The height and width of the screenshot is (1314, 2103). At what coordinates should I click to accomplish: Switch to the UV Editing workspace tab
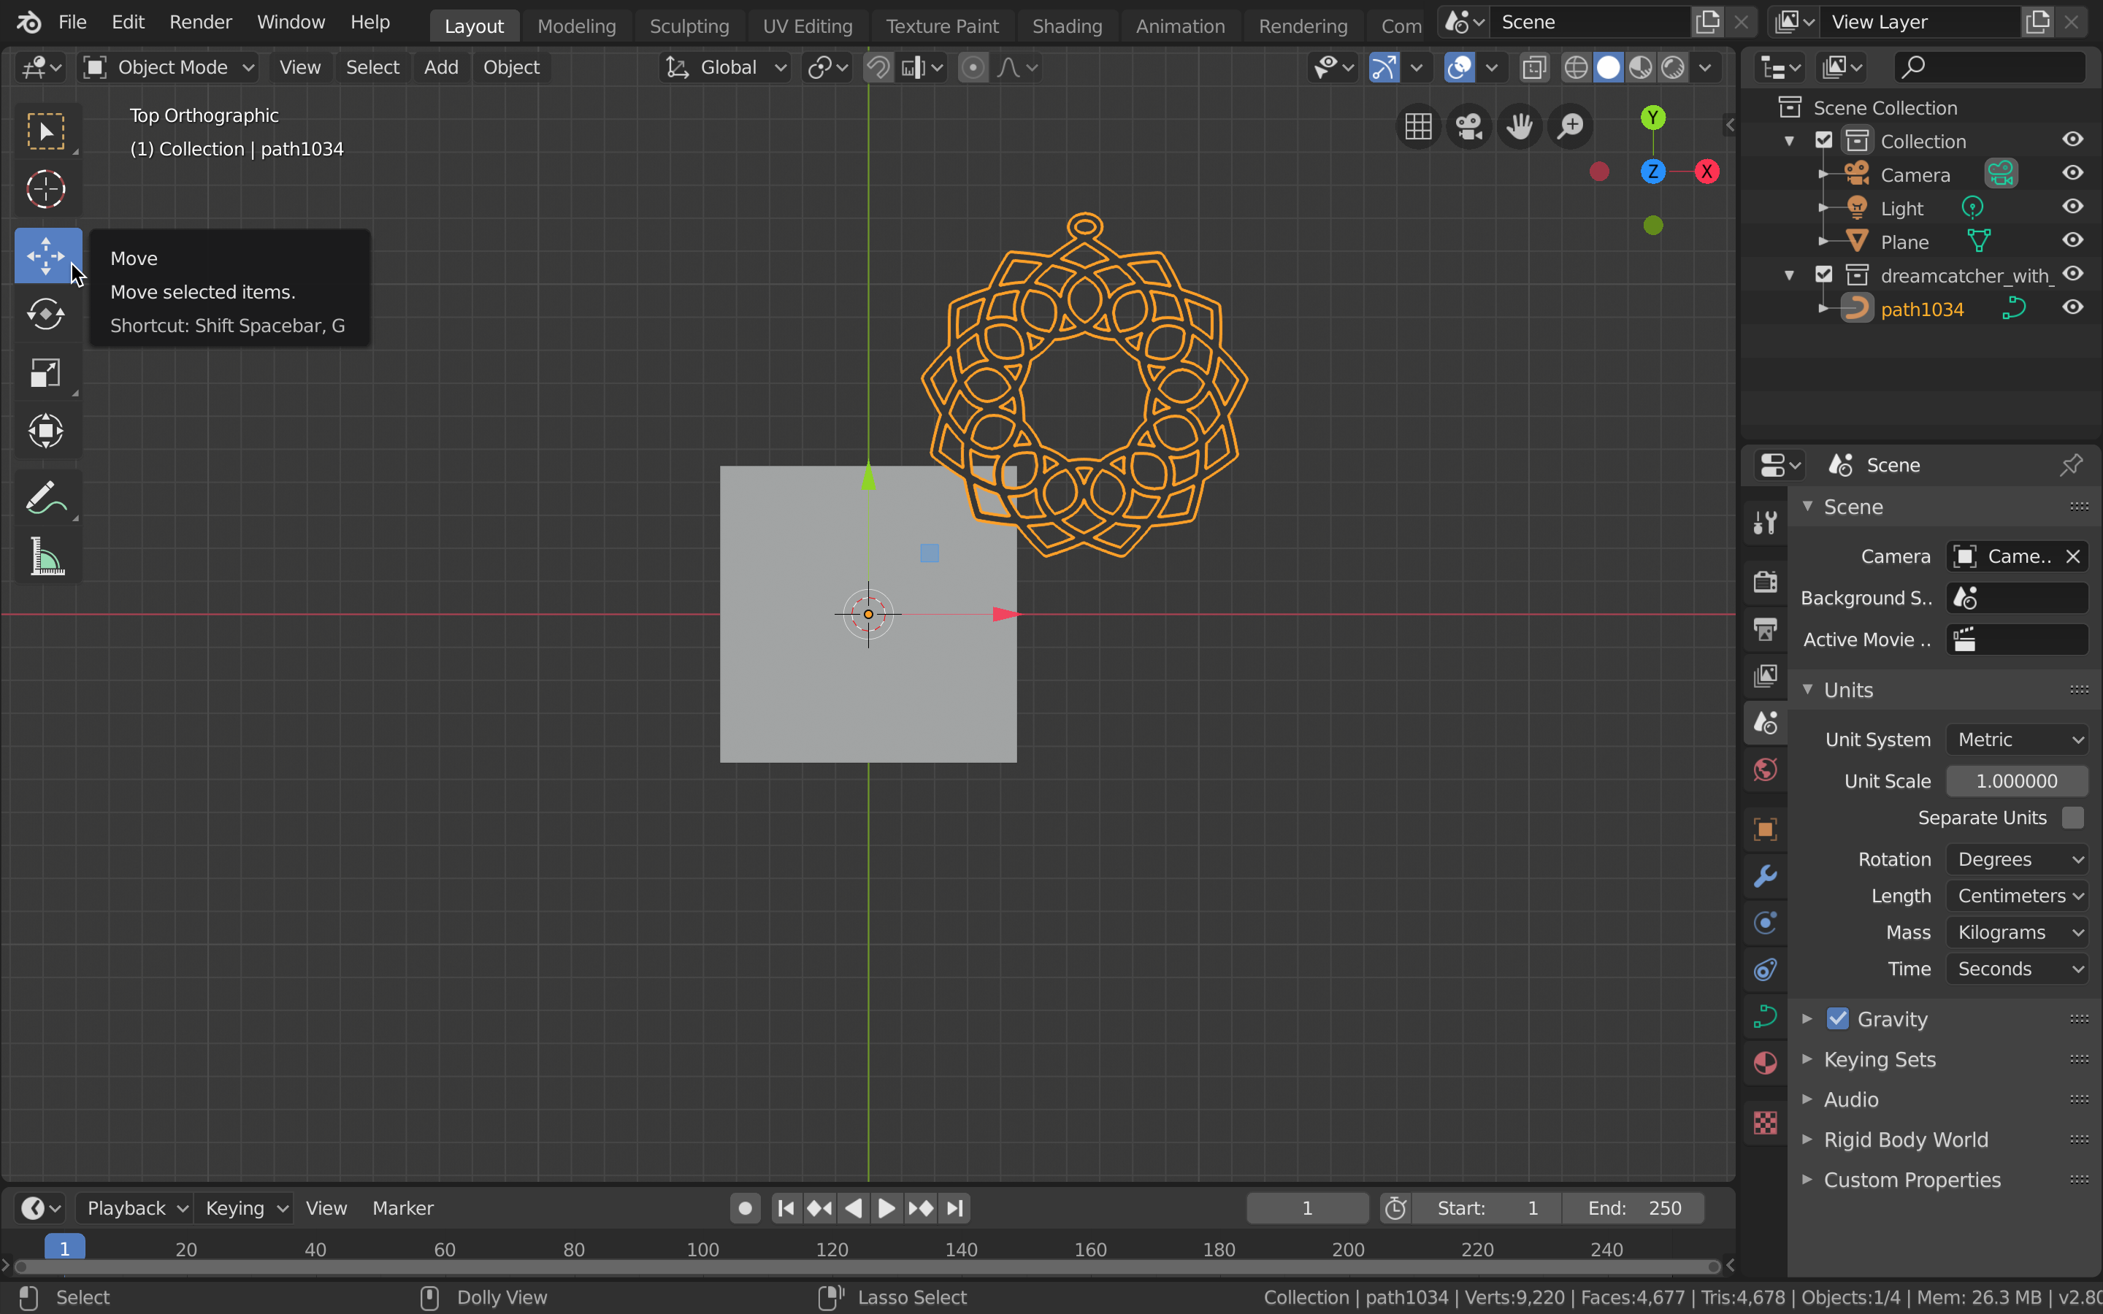(x=808, y=26)
